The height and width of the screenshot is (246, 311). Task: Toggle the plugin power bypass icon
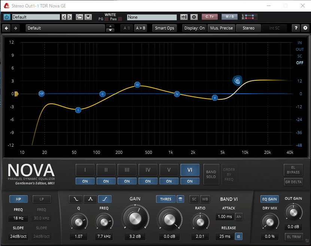point(7,17)
